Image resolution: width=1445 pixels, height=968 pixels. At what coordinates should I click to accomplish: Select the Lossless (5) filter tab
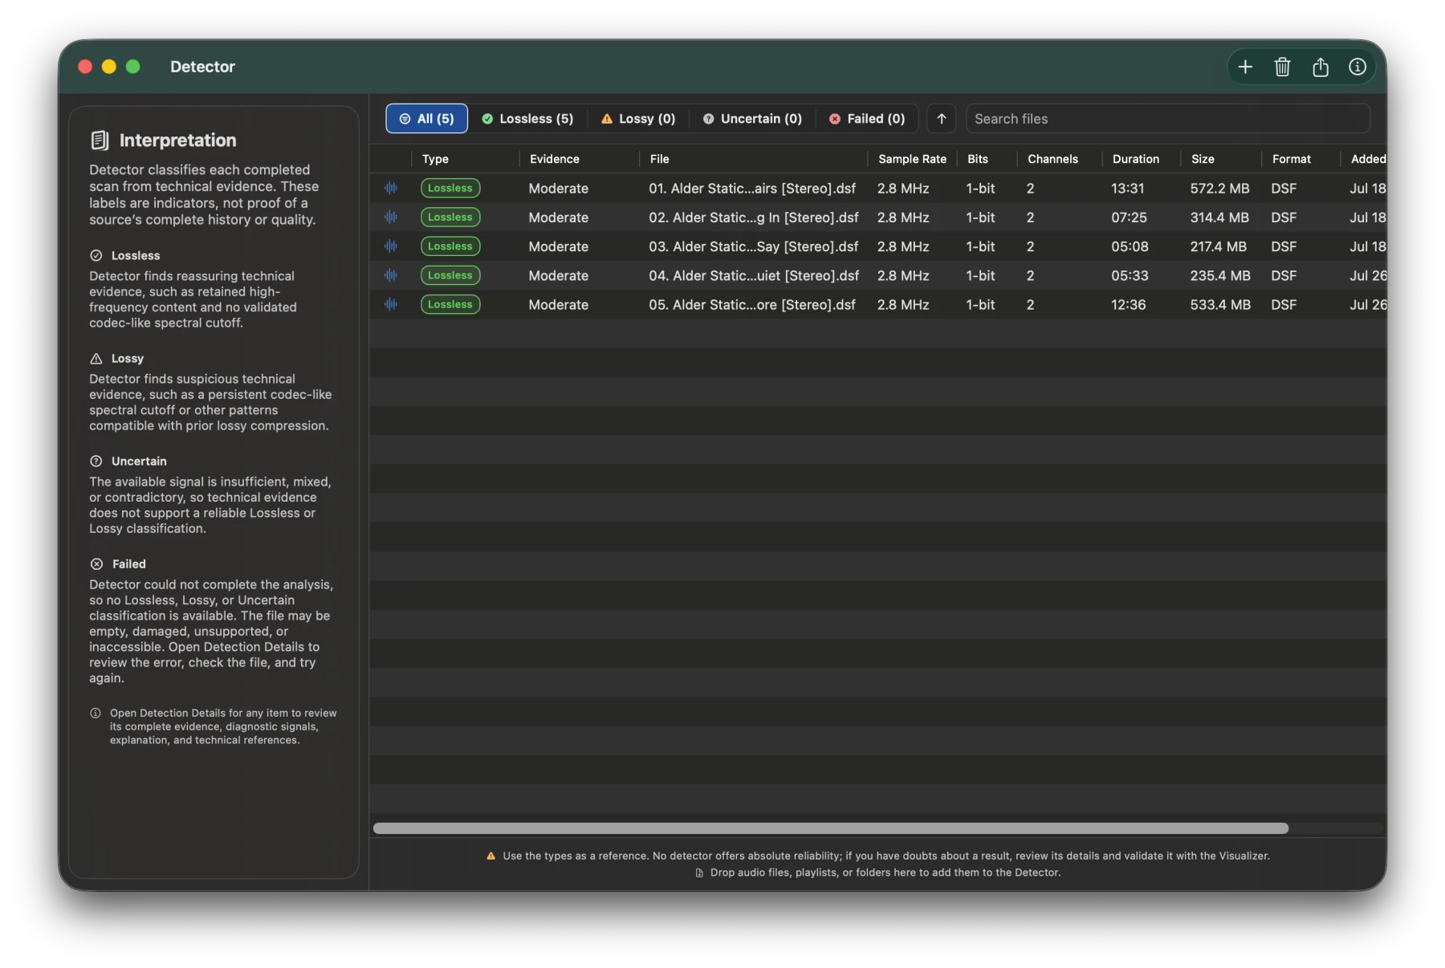[527, 119]
